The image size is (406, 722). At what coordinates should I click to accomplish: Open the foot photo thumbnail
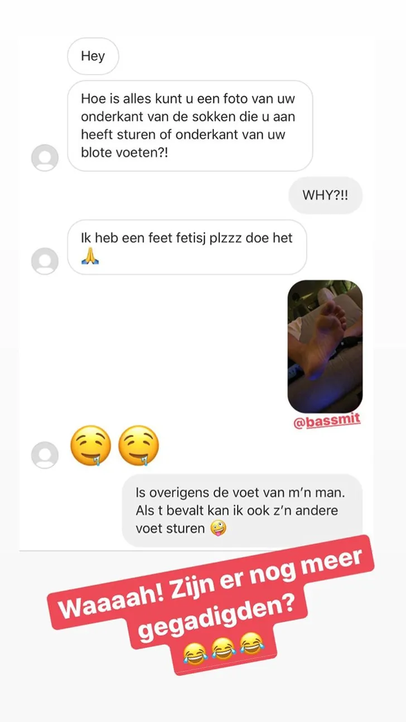click(325, 347)
